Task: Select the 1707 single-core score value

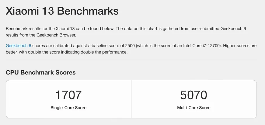Action: [68, 95]
